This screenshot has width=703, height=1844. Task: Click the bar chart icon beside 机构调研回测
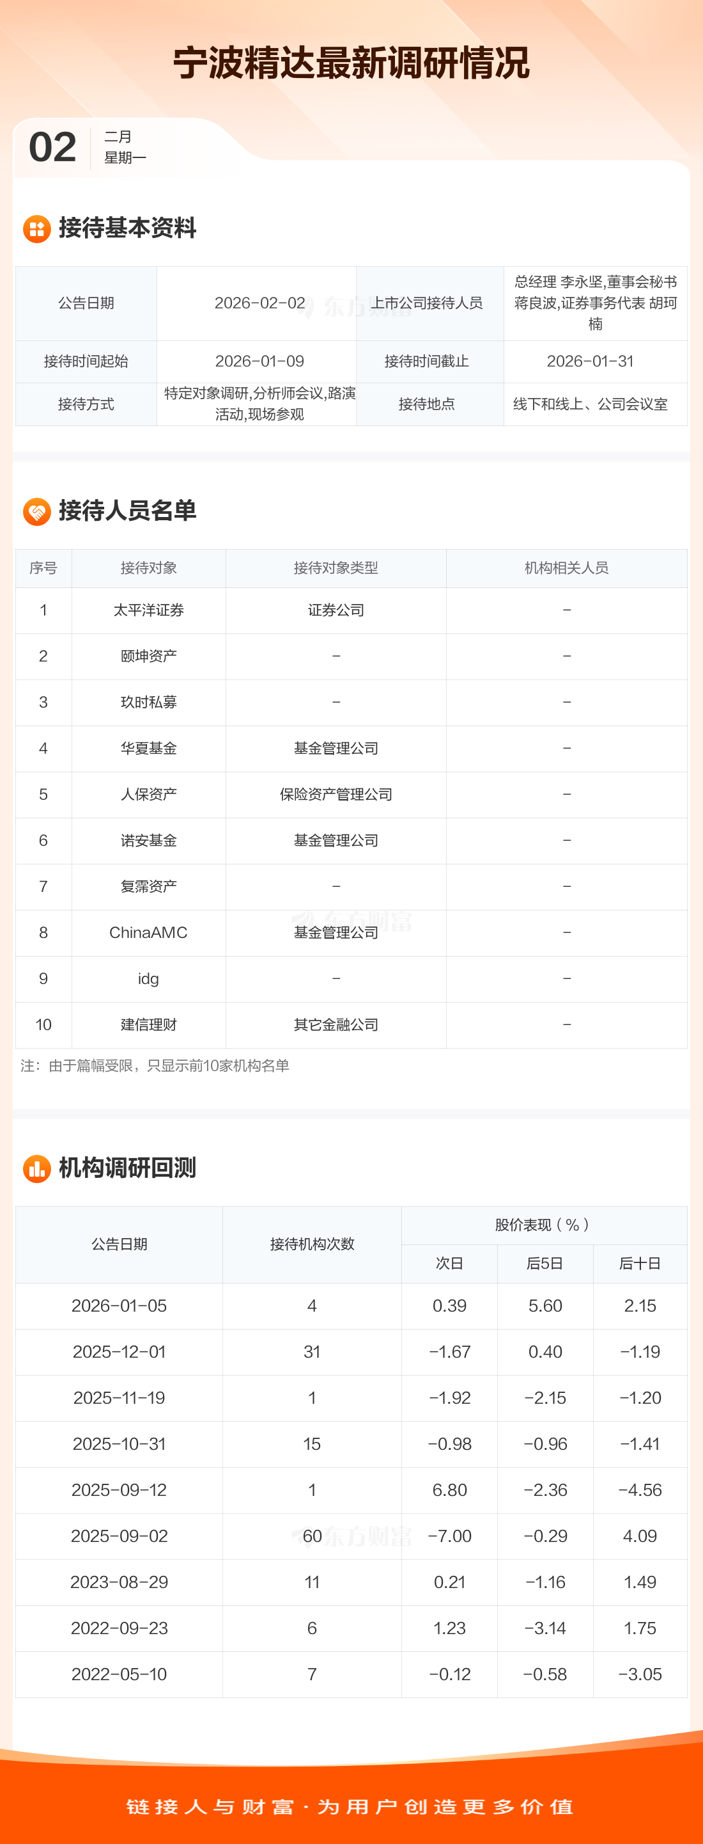click(x=36, y=1168)
